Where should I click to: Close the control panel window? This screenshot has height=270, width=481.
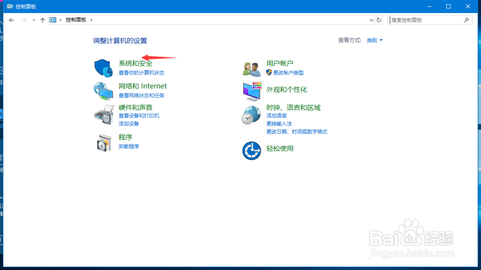click(468, 6)
